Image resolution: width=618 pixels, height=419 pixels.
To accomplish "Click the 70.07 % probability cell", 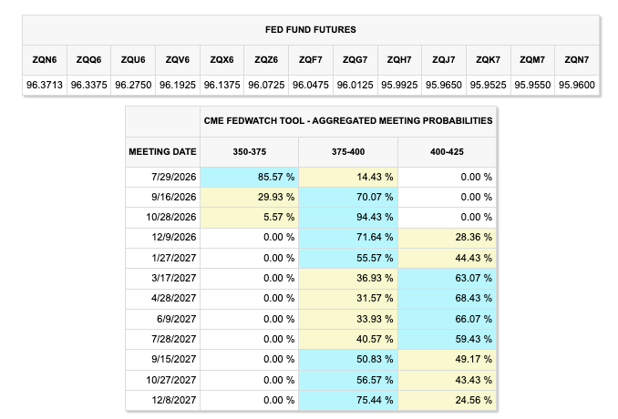I will [348, 198].
